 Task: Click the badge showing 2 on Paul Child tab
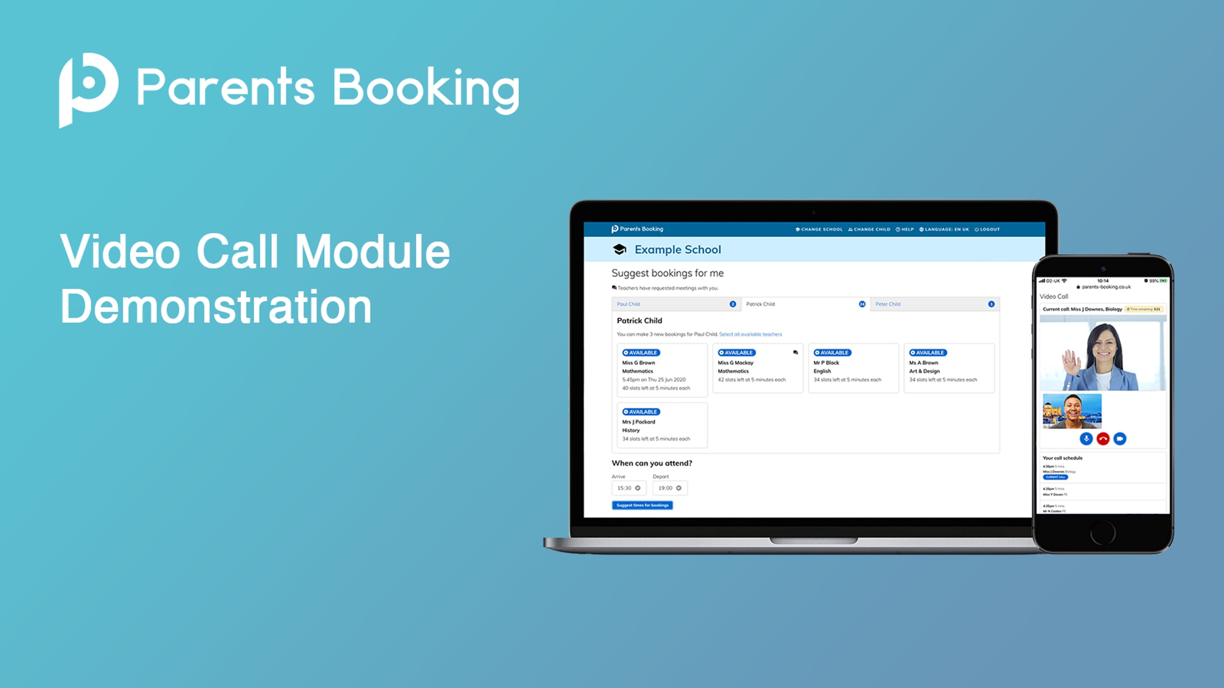[x=733, y=304]
